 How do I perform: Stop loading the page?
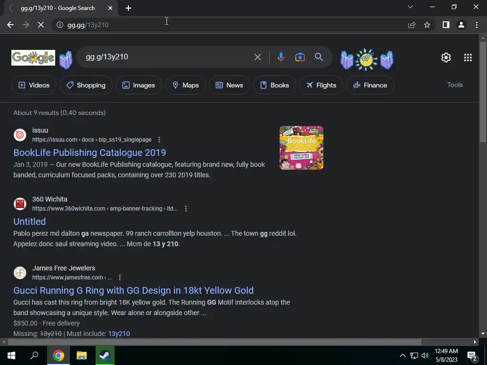point(41,25)
